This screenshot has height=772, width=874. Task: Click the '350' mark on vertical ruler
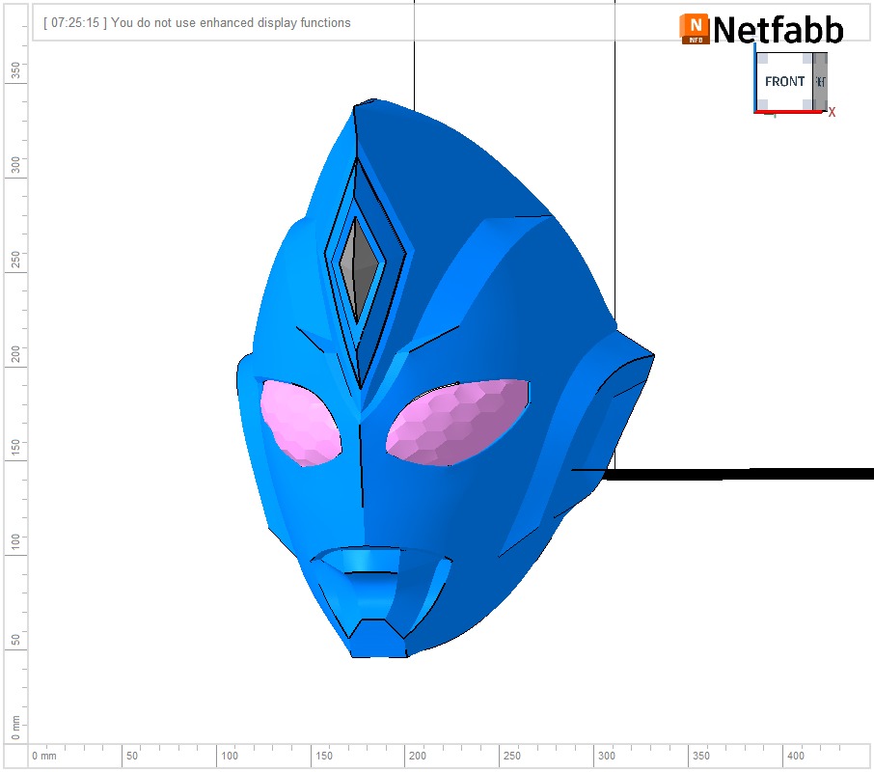(15, 70)
